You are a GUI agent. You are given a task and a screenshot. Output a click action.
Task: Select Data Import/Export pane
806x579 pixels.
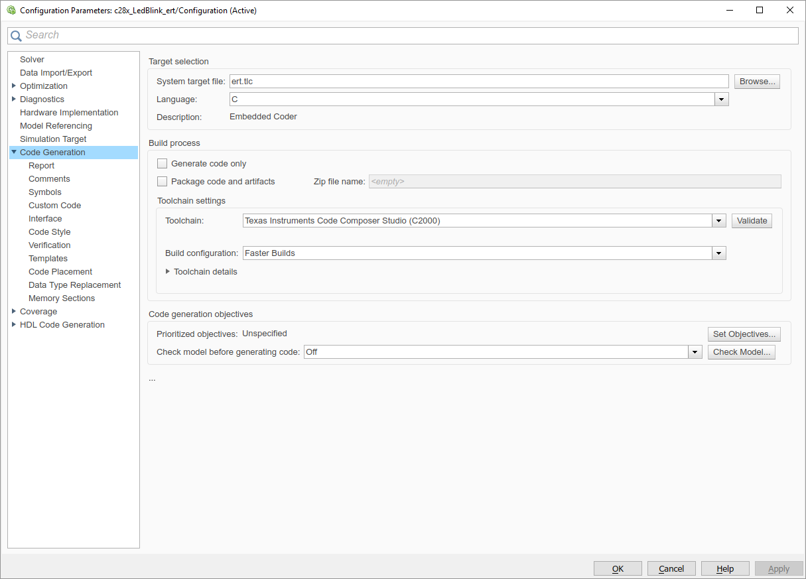point(56,72)
